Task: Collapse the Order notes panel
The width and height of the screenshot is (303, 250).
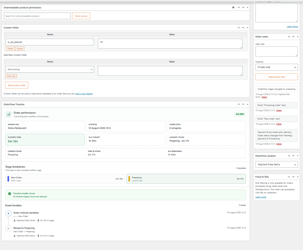Action: pyautogui.click(x=298, y=37)
